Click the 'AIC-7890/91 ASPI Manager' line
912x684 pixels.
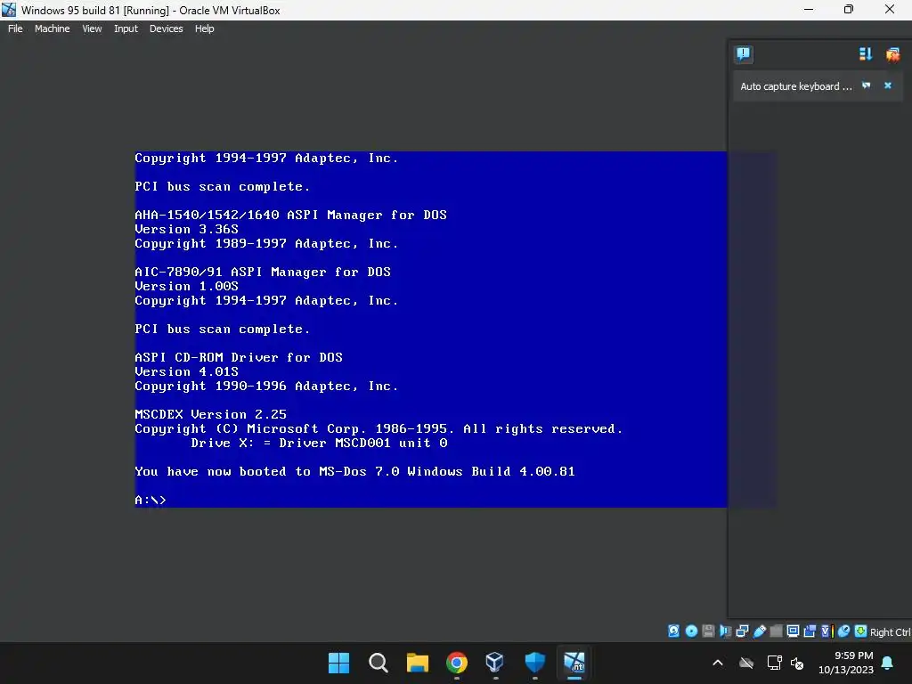(263, 272)
